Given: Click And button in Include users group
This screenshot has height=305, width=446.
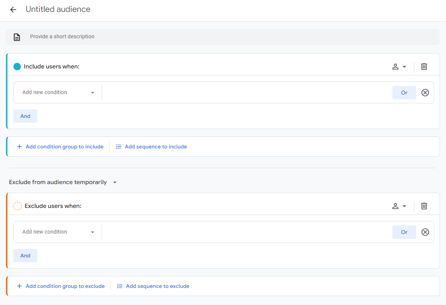Looking at the screenshot, I should pyautogui.click(x=25, y=116).
